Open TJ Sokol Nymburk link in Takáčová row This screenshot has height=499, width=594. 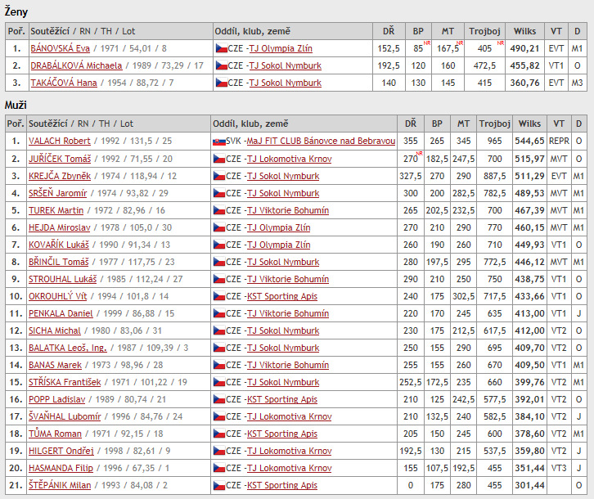(x=286, y=83)
